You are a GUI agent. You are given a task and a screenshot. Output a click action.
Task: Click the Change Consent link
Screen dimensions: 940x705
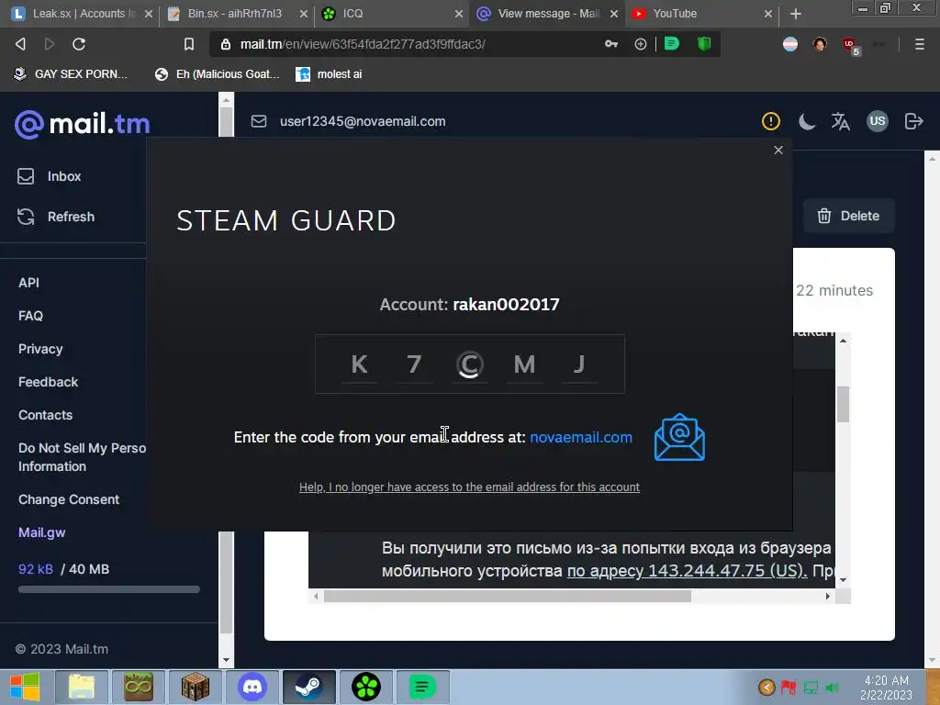[x=68, y=499]
